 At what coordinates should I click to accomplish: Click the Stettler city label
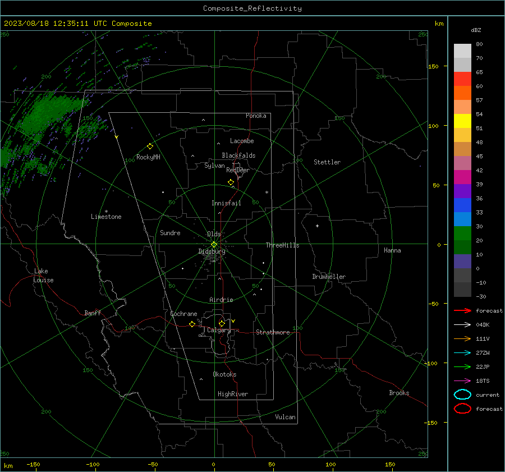pyautogui.click(x=327, y=162)
